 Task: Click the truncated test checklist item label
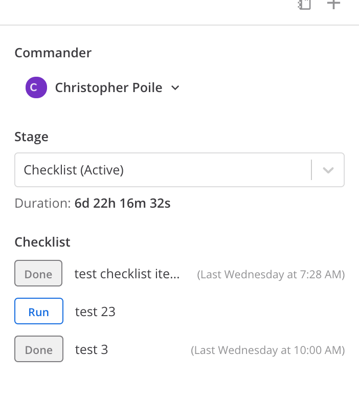point(127,274)
